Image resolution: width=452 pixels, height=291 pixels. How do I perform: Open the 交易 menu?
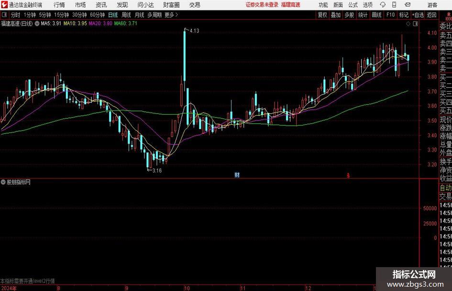(195, 5)
